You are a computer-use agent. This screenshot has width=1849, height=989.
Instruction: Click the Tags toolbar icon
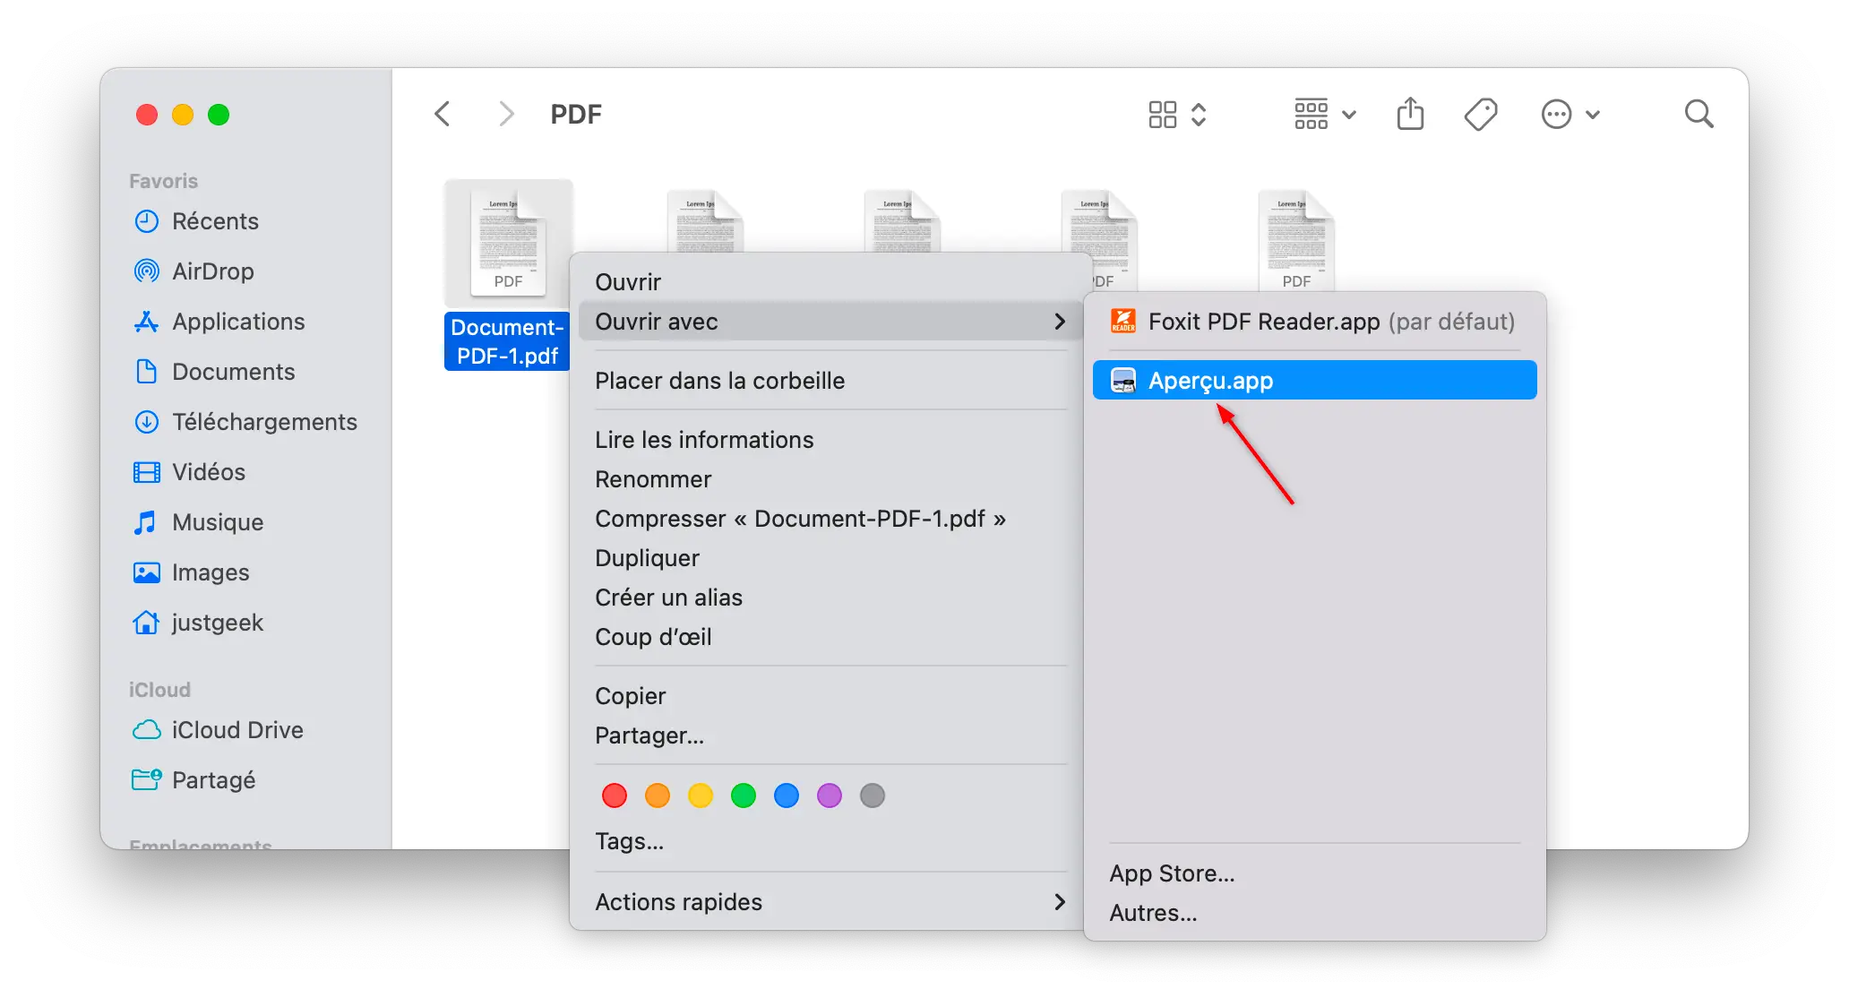click(x=1481, y=115)
